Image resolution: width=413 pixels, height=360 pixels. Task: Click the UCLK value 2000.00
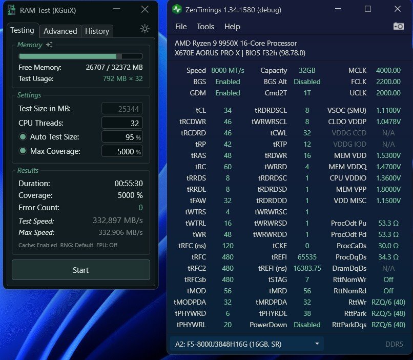(388, 93)
